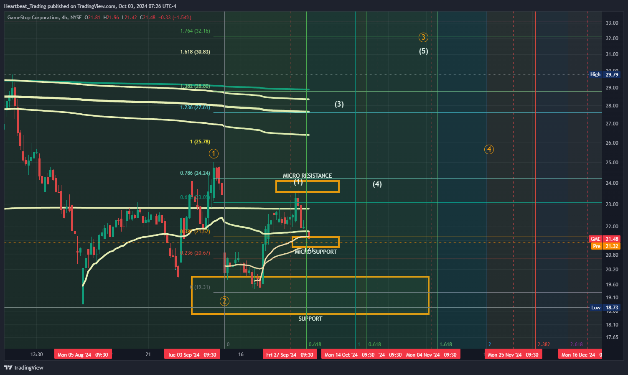Screen dimensions: 628x375
Task: Click the 13:30 time axis label
Action: 37,355
